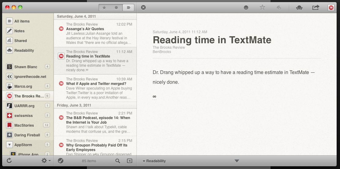Open The B&B Podcast episode 14 article

95,122
